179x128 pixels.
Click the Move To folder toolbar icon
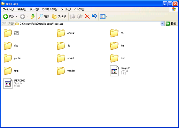[73, 16]
